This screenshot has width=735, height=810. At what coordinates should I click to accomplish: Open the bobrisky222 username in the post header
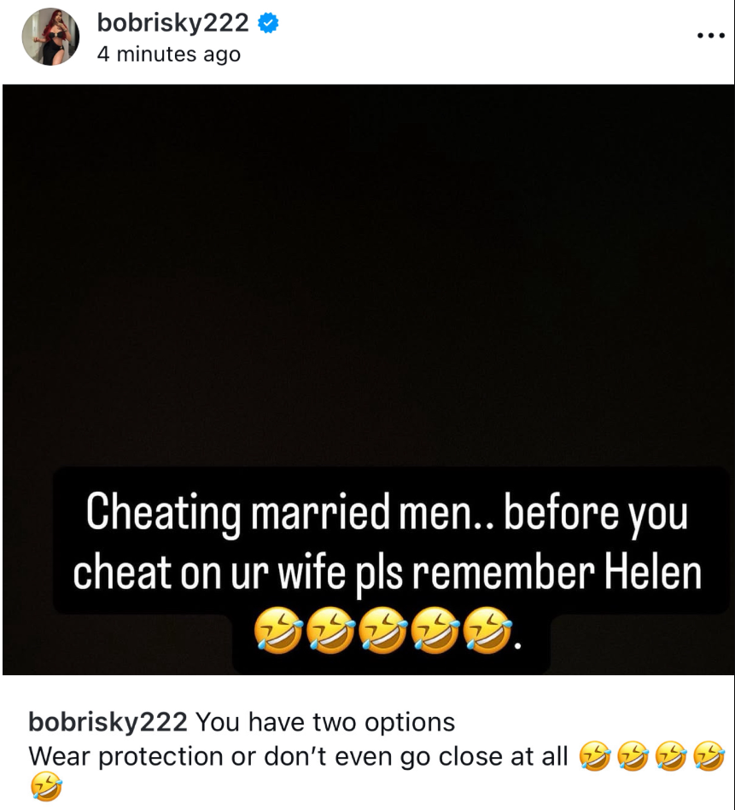[172, 23]
